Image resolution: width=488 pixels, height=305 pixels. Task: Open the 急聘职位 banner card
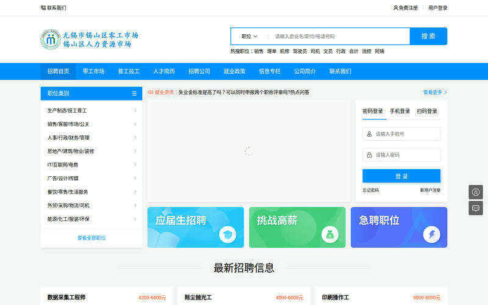point(399,228)
